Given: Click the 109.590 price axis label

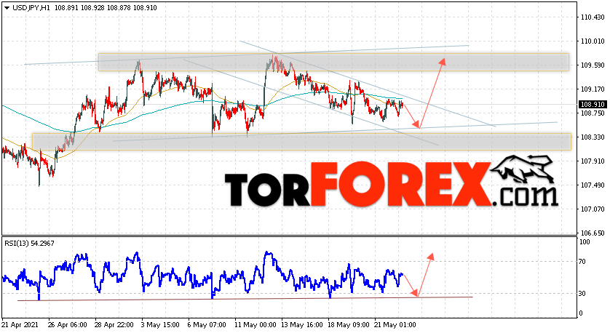Looking at the screenshot, I should pyautogui.click(x=593, y=65).
